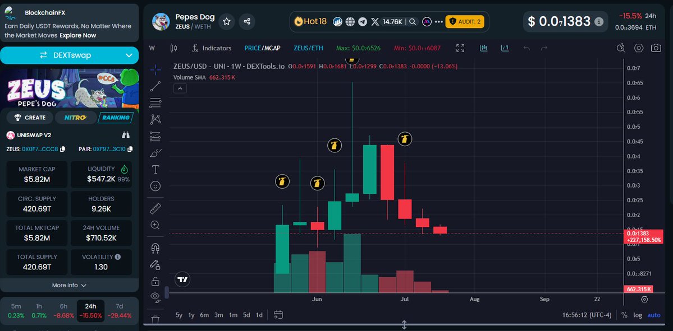Select the 5m change tab
Viewport: 673px width, 331px height.
click(x=16, y=311)
